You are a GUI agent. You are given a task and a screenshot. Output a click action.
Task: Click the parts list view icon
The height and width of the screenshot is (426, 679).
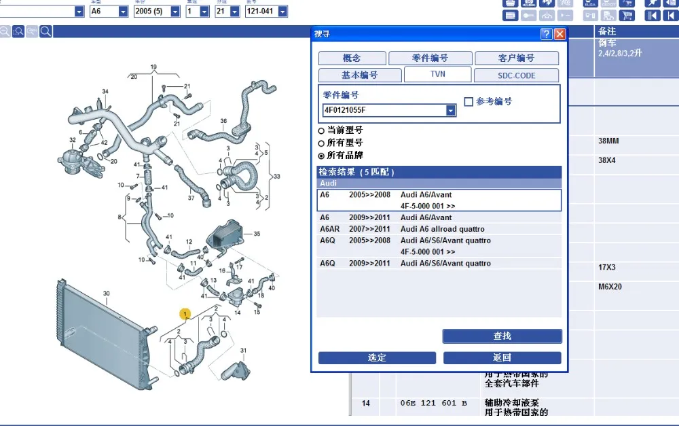pyautogui.click(x=511, y=16)
